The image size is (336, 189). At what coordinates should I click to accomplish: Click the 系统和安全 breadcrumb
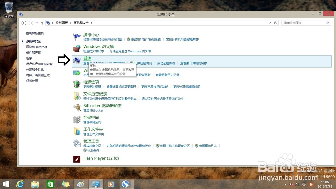pos(81,23)
